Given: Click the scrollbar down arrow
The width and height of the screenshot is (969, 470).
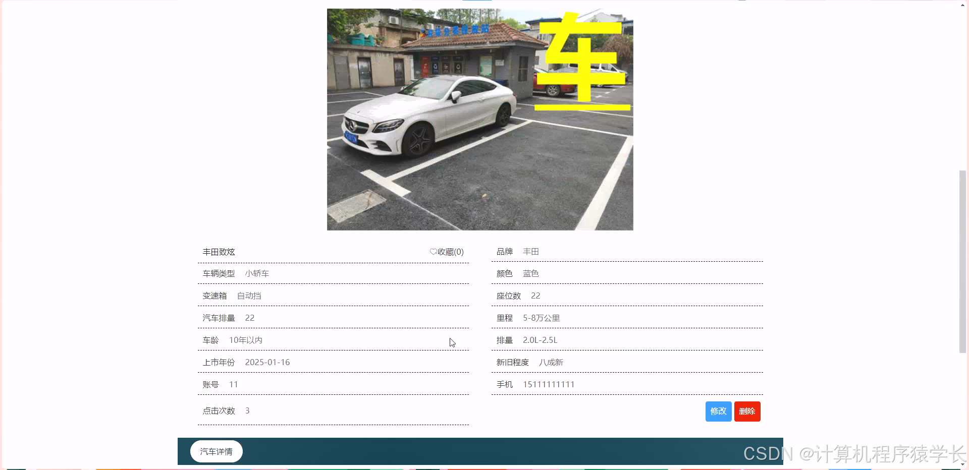Looking at the screenshot, I should click(963, 465).
